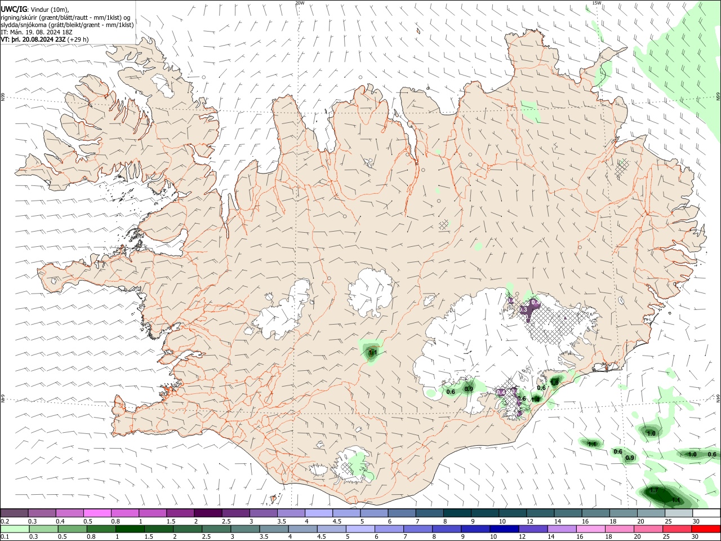Click the 0.2 label under the legend

coord(5,521)
